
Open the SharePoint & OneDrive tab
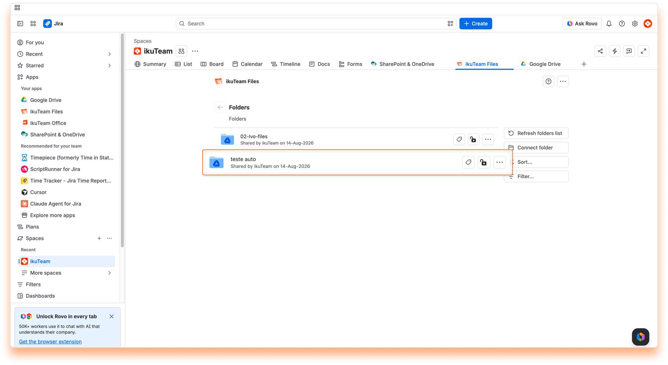tap(402, 64)
